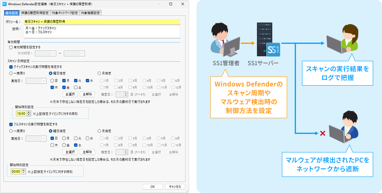The height and width of the screenshot is (193, 382).
Task: Open the 対象機器設定 tab
Action: coord(90,13)
